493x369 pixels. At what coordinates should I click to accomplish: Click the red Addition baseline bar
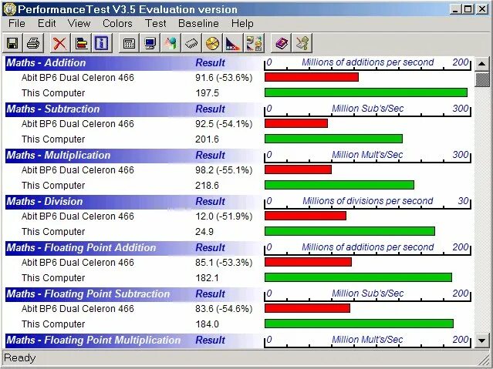[x=312, y=77]
